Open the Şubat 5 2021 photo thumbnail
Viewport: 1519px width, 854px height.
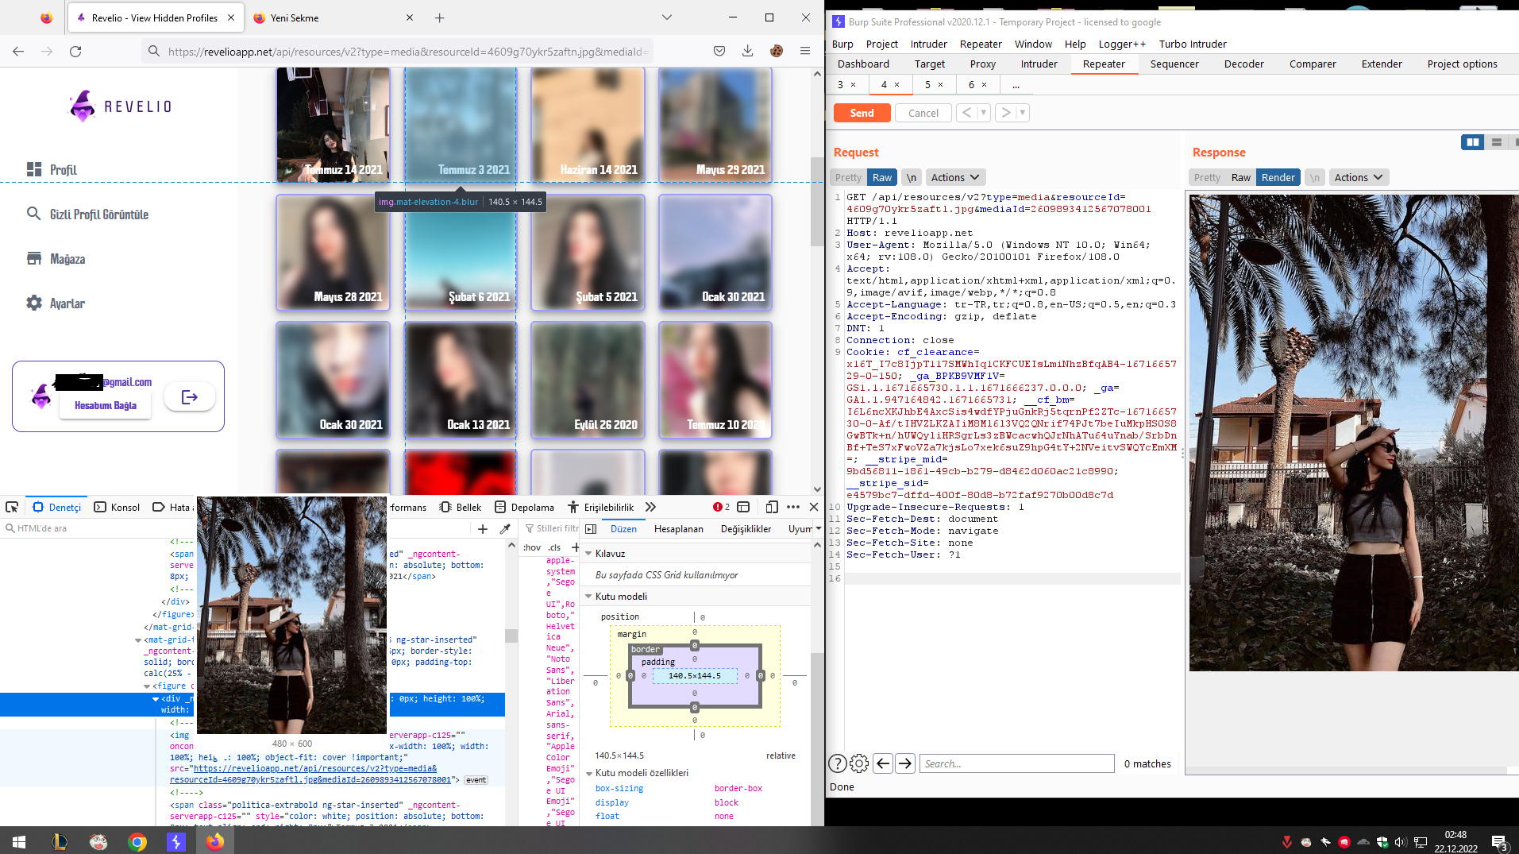pos(588,253)
